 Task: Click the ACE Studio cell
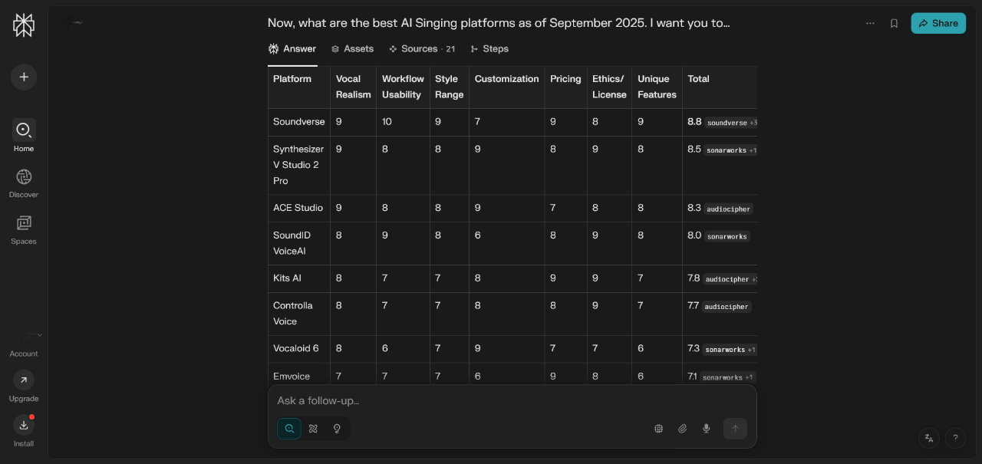point(298,208)
